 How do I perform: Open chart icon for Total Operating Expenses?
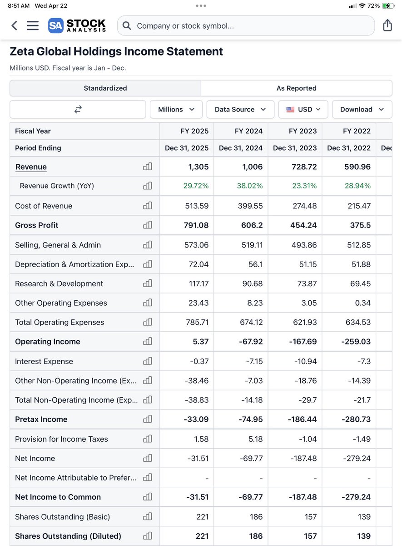(x=147, y=322)
